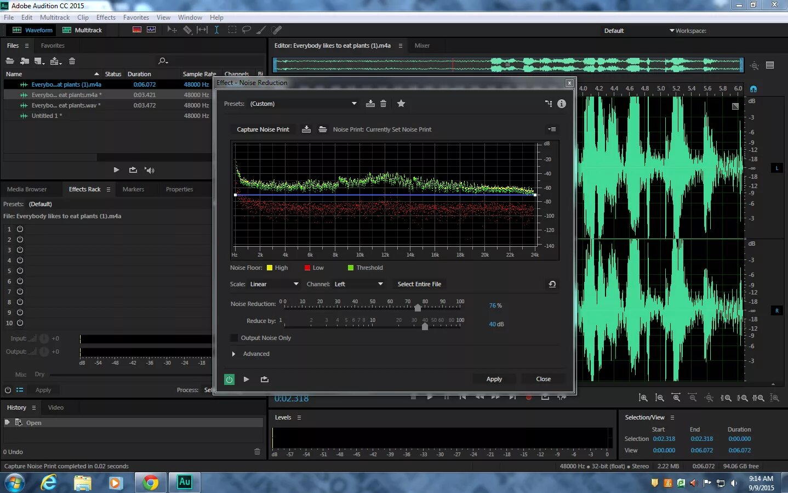Open File icon in Files panel

(10, 61)
